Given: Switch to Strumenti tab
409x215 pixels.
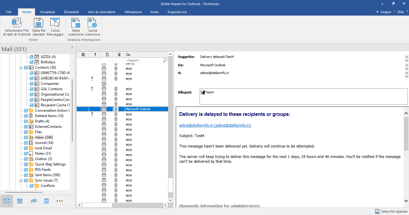Looking at the screenshot, I should (71, 12).
